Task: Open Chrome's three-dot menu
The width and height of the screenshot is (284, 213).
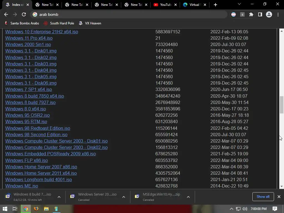Action: click(278, 14)
